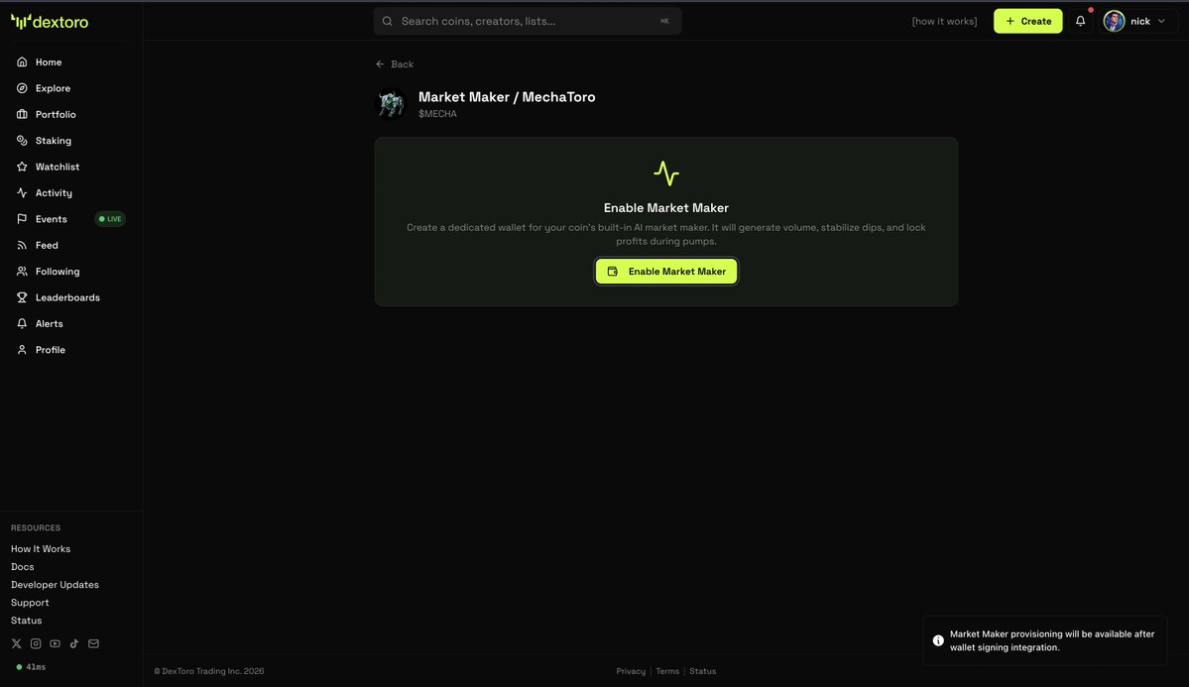Screen dimensions: 1189x687
Task: Open Alerts in sidebar
Action: point(49,324)
